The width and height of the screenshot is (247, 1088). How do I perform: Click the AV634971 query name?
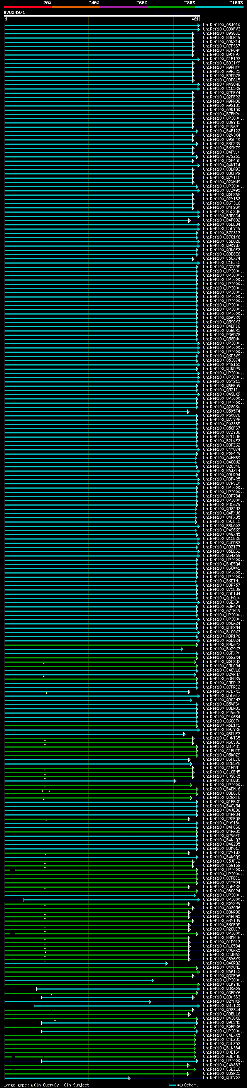(14, 12)
